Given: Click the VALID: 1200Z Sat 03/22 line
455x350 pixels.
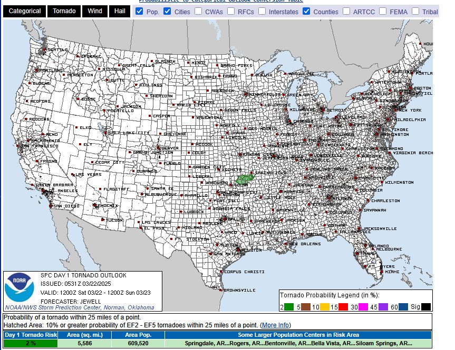Looking at the screenshot, I should click(95, 293).
